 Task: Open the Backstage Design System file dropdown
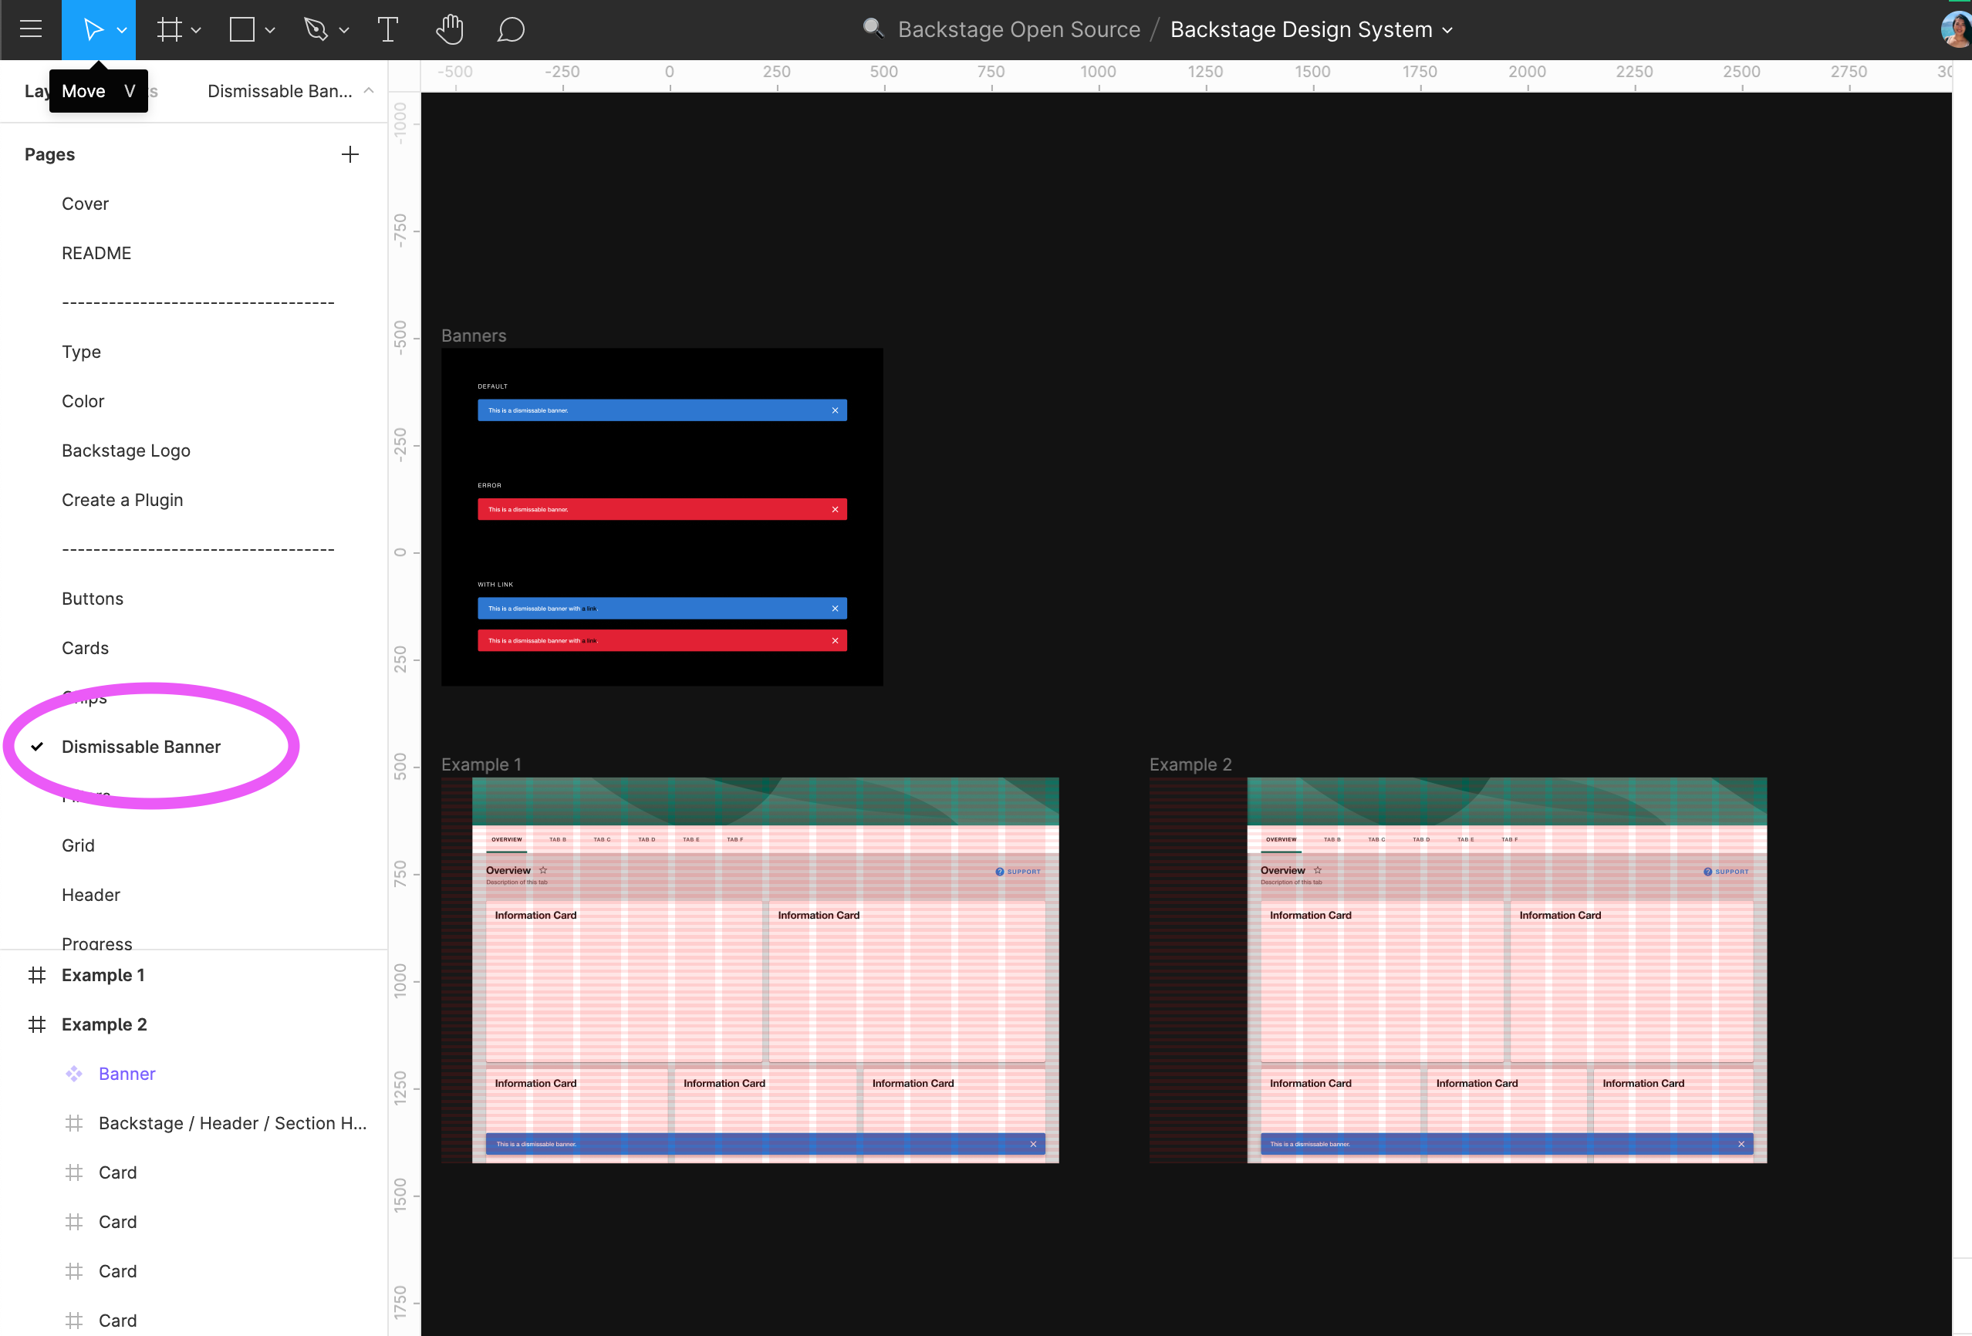pos(1447,29)
